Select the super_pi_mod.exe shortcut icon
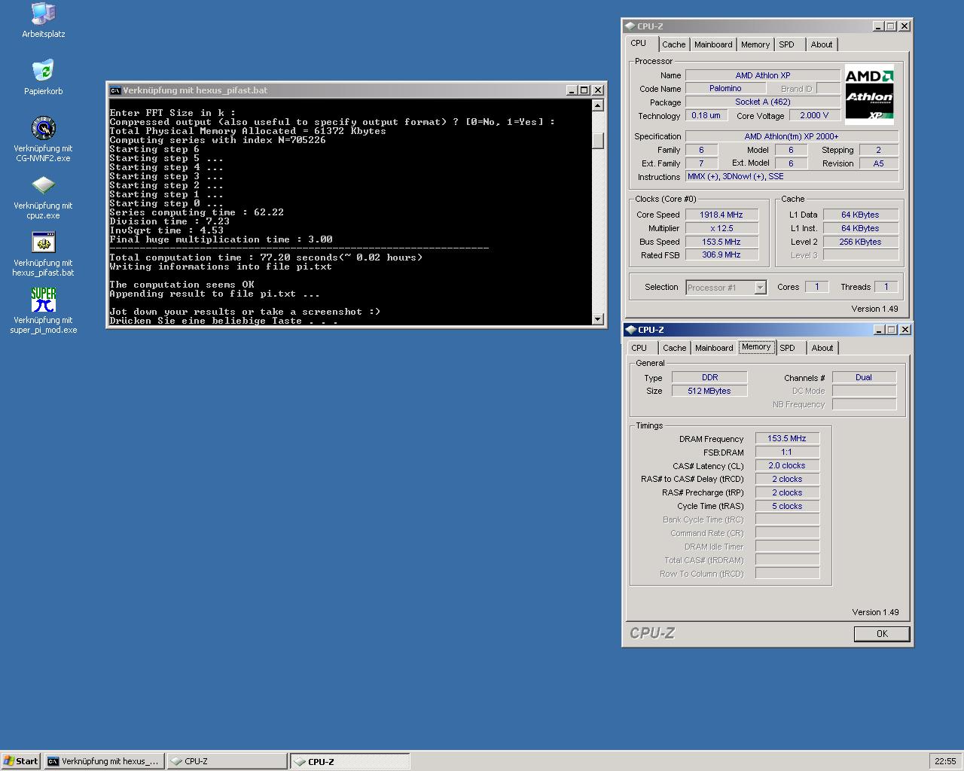This screenshot has height=771, width=964. point(43,300)
